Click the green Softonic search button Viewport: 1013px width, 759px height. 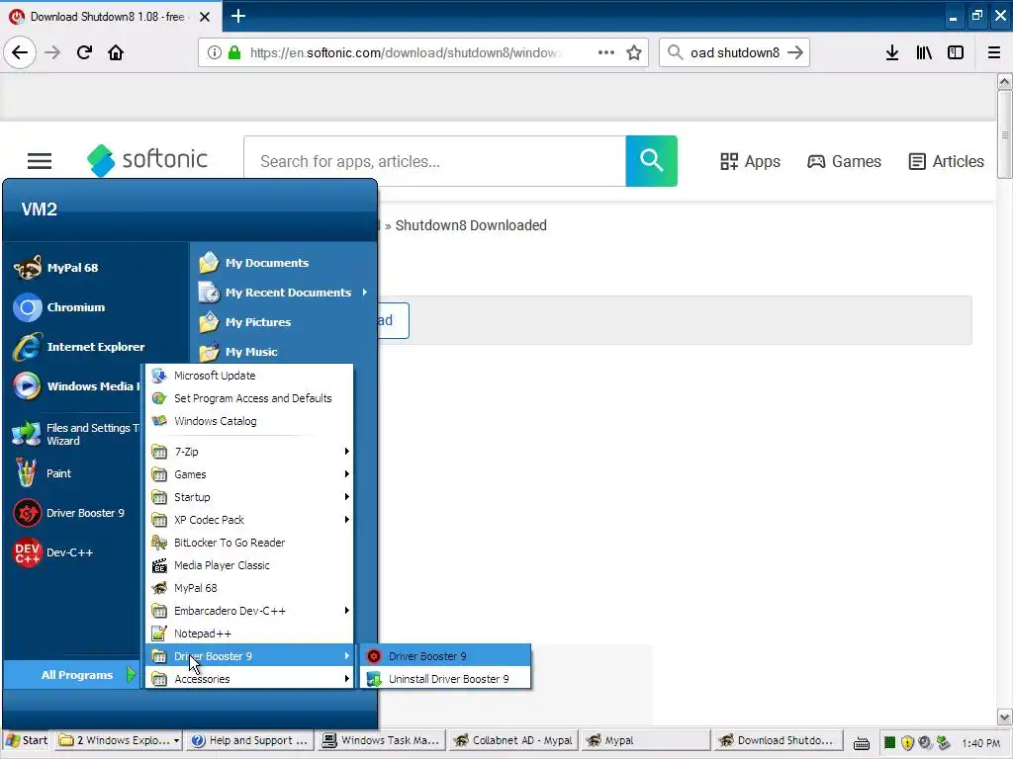pyautogui.click(x=651, y=161)
